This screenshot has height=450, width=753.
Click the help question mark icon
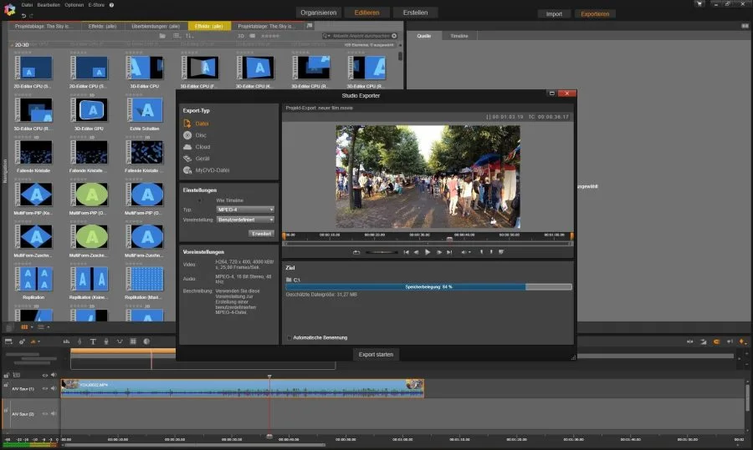[111, 5]
